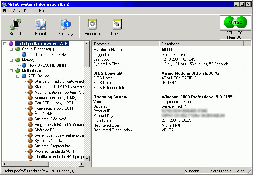Select Intel Celeron - 900 MHz item

click(x=47, y=55)
